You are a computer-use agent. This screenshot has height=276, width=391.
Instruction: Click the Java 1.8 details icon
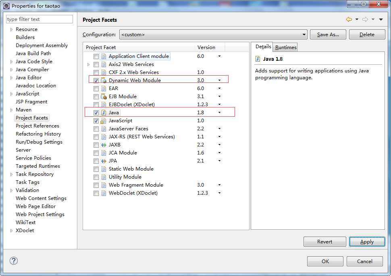258,59
